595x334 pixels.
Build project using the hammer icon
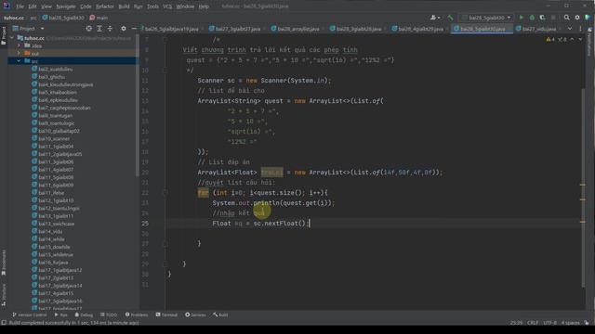pyautogui.click(x=450, y=18)
